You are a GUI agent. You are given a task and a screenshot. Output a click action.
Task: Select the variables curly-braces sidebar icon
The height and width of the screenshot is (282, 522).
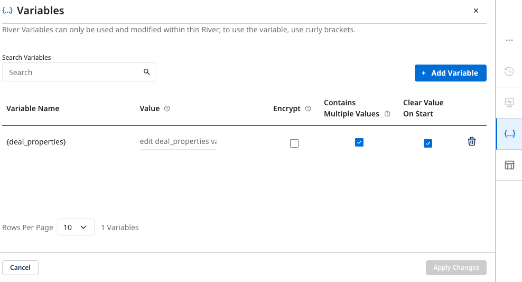pyautogui.click(x=509, y=134)
